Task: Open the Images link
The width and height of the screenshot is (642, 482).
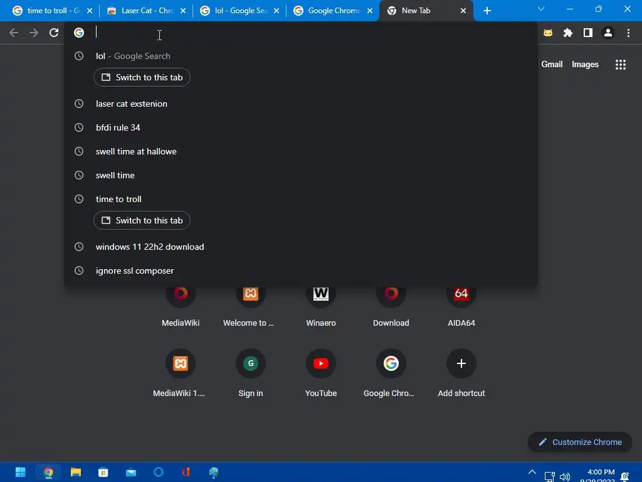Action: pos(585,65)
